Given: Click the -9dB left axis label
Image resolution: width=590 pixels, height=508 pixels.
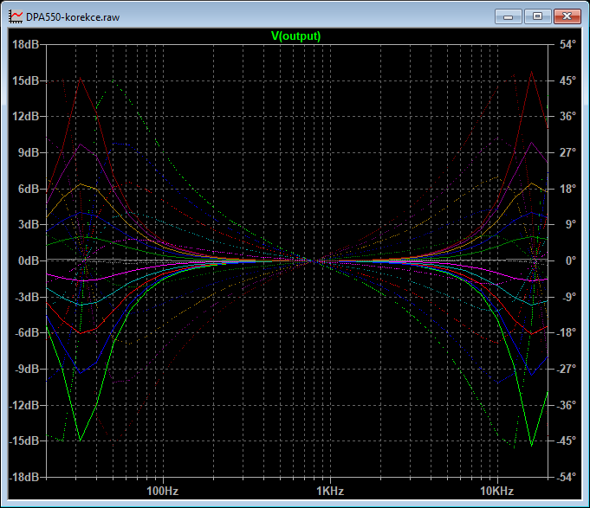Looking at the screenshot, I should 27,368.
